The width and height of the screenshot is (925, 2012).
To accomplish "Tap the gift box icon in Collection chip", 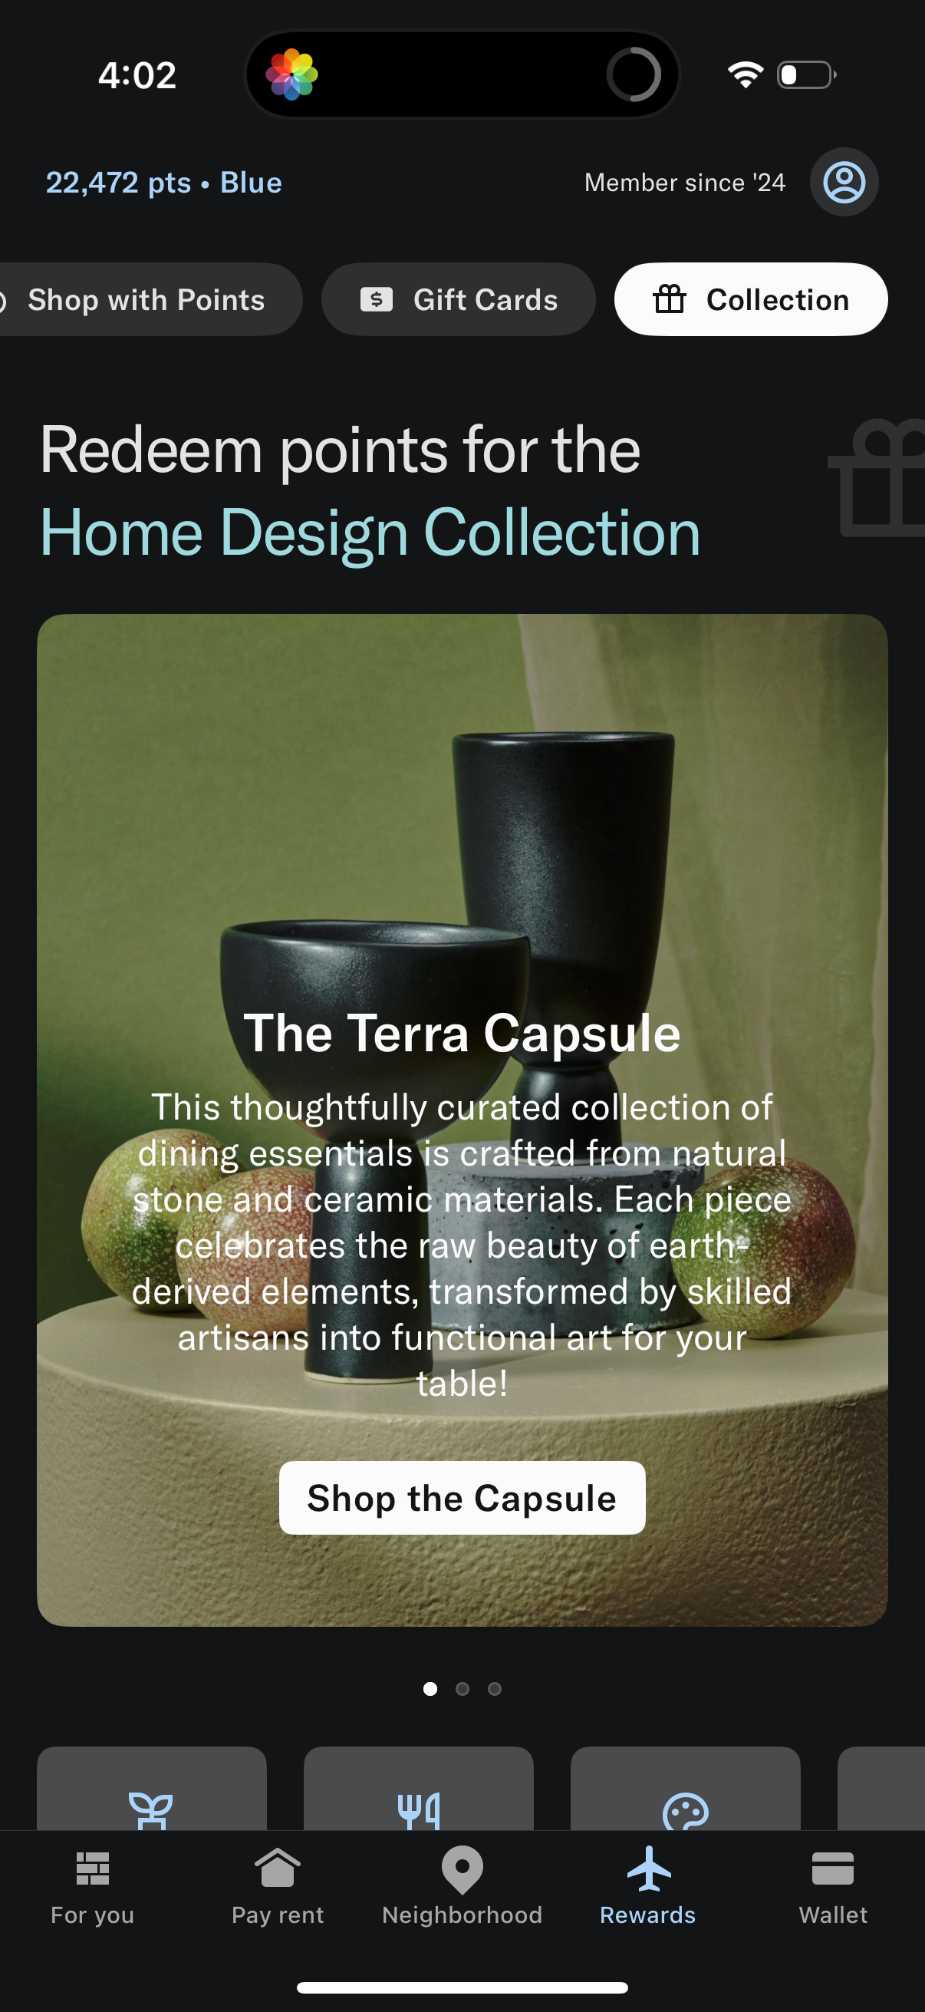I will point(669,299).
